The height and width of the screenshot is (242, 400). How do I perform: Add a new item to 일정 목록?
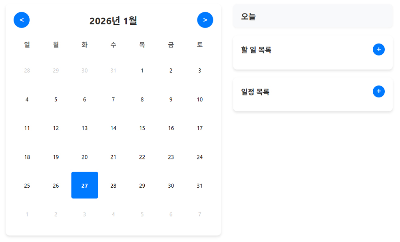click(378, 91)
